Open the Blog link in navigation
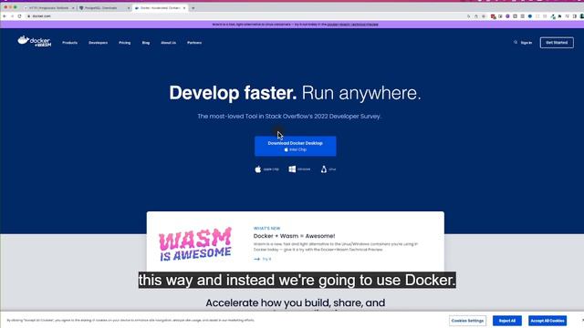 [146, 43]
